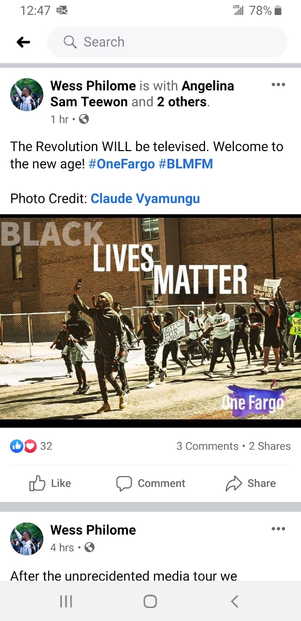Screen dimensions: 301x621
Task: Open the three-dot menu on first post
Action: [x=278, y=85]
